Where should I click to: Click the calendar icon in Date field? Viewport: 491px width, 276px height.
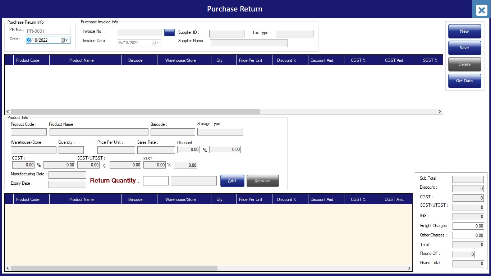(x=63, y=40)
